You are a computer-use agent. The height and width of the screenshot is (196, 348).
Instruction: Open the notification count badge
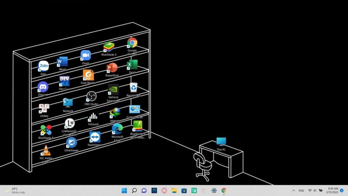point(342,190)
